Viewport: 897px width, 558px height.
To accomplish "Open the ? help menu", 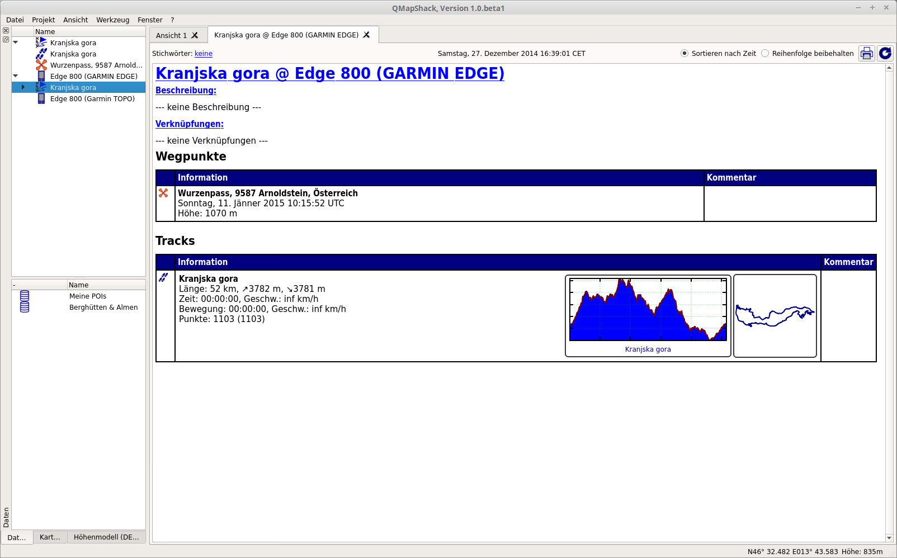I will pyautogui.click(x=172, y=20).
